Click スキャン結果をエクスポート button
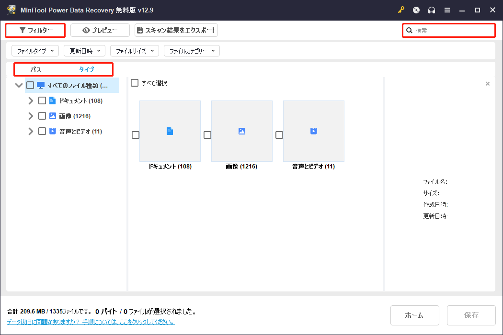This screenshot has height=335, width=503. (176, 30)
